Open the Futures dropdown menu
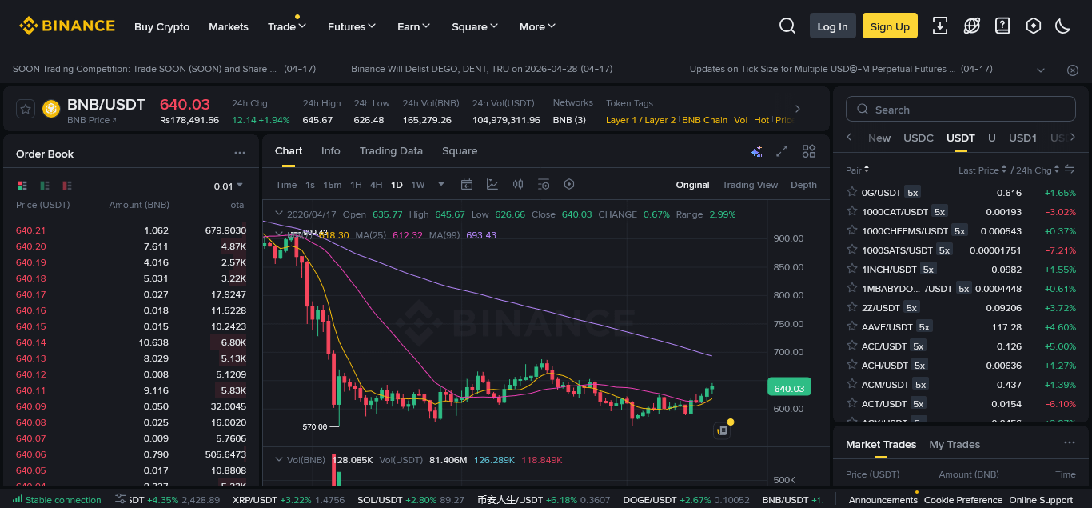This screenshot has width=1092, height=508. 352,26
